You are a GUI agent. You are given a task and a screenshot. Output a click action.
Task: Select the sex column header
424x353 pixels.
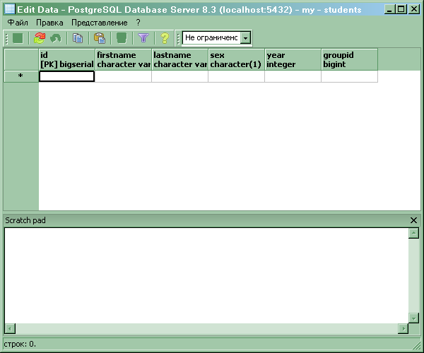click(x=236, y=60)
